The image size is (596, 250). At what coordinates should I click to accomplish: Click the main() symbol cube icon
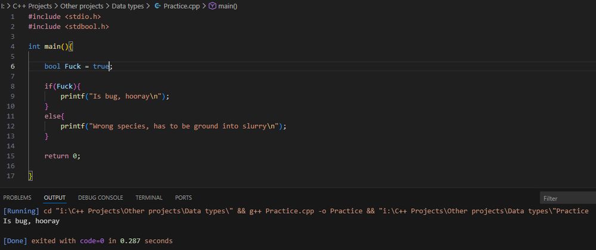(x=213, y=6)
